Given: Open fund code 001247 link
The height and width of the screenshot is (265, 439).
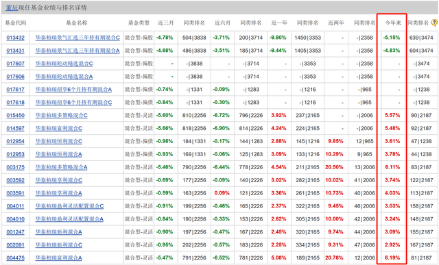Looking at the screenshot, I should pos(15,232).
